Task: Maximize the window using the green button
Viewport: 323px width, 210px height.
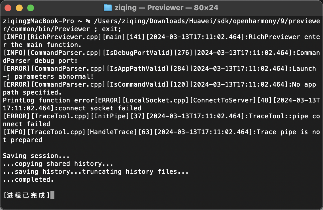Action: pyautogui.click(x=30, y=8)
